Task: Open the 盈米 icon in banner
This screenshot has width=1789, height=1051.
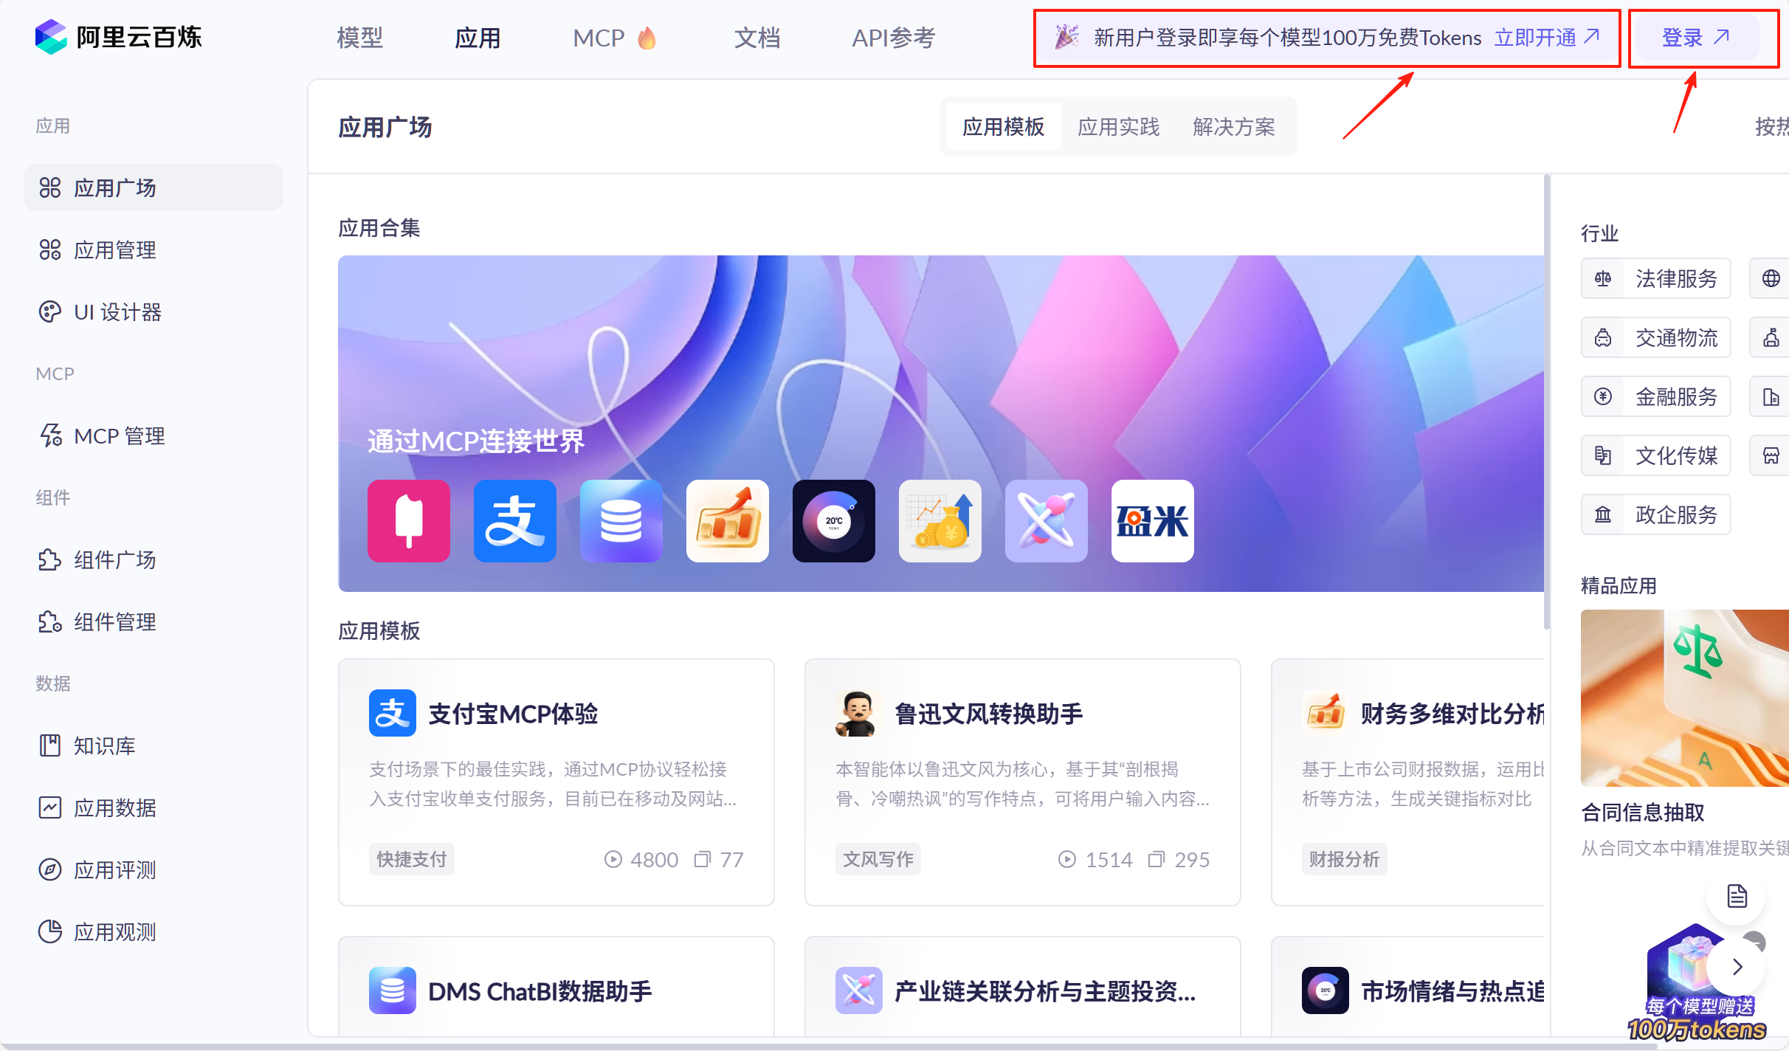Action: click(x=1153, y=521)
